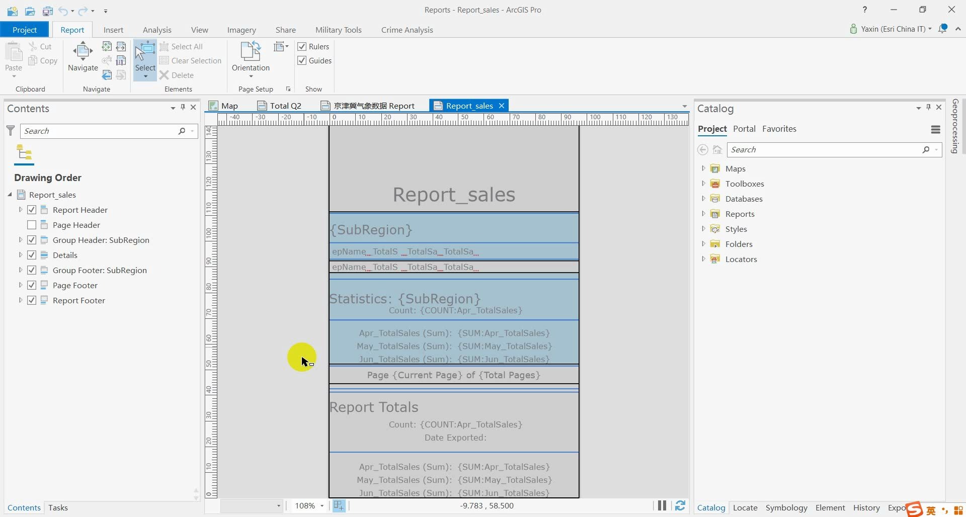The height and width of the screenshot is (517, 966).
Task: Switch to the Analysis ribbon tab
Action: 157,30
